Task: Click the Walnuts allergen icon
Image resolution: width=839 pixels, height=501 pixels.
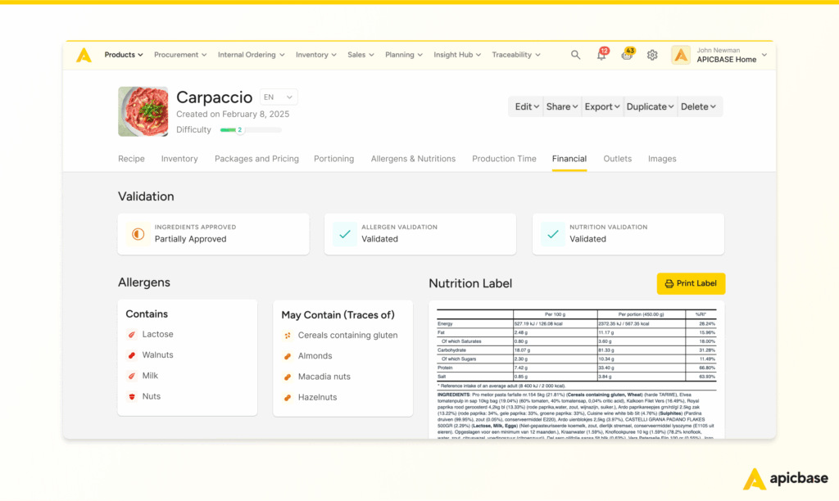Action: click(131, 355)
